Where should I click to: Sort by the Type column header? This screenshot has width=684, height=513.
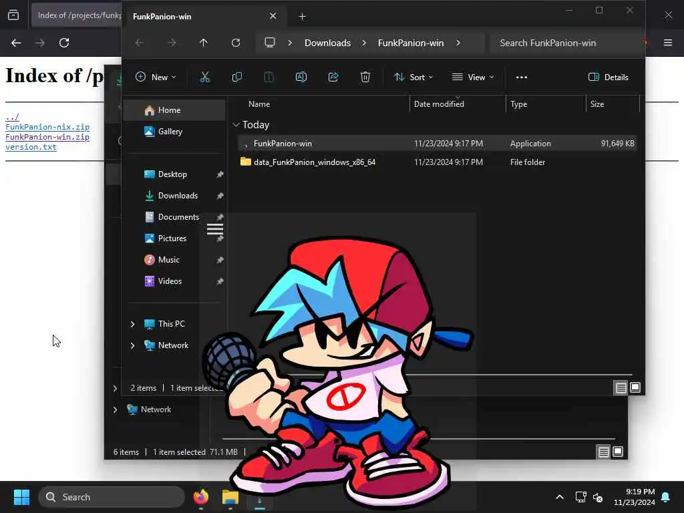click(x=518, y=104)
